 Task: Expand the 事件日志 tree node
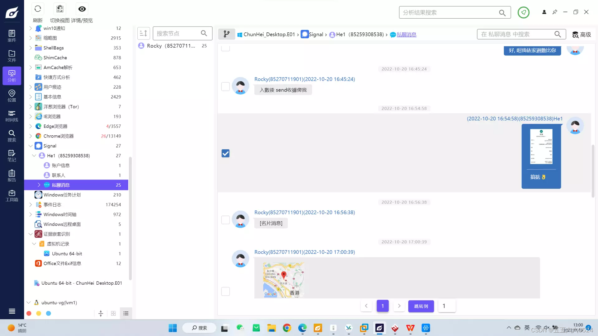[30, 205]
